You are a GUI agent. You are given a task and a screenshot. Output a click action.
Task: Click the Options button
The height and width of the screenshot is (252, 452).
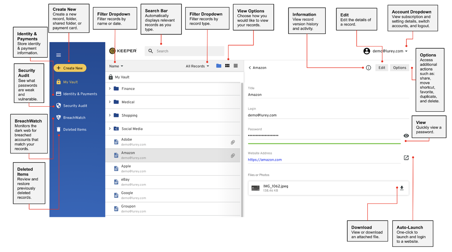[400, 68]
